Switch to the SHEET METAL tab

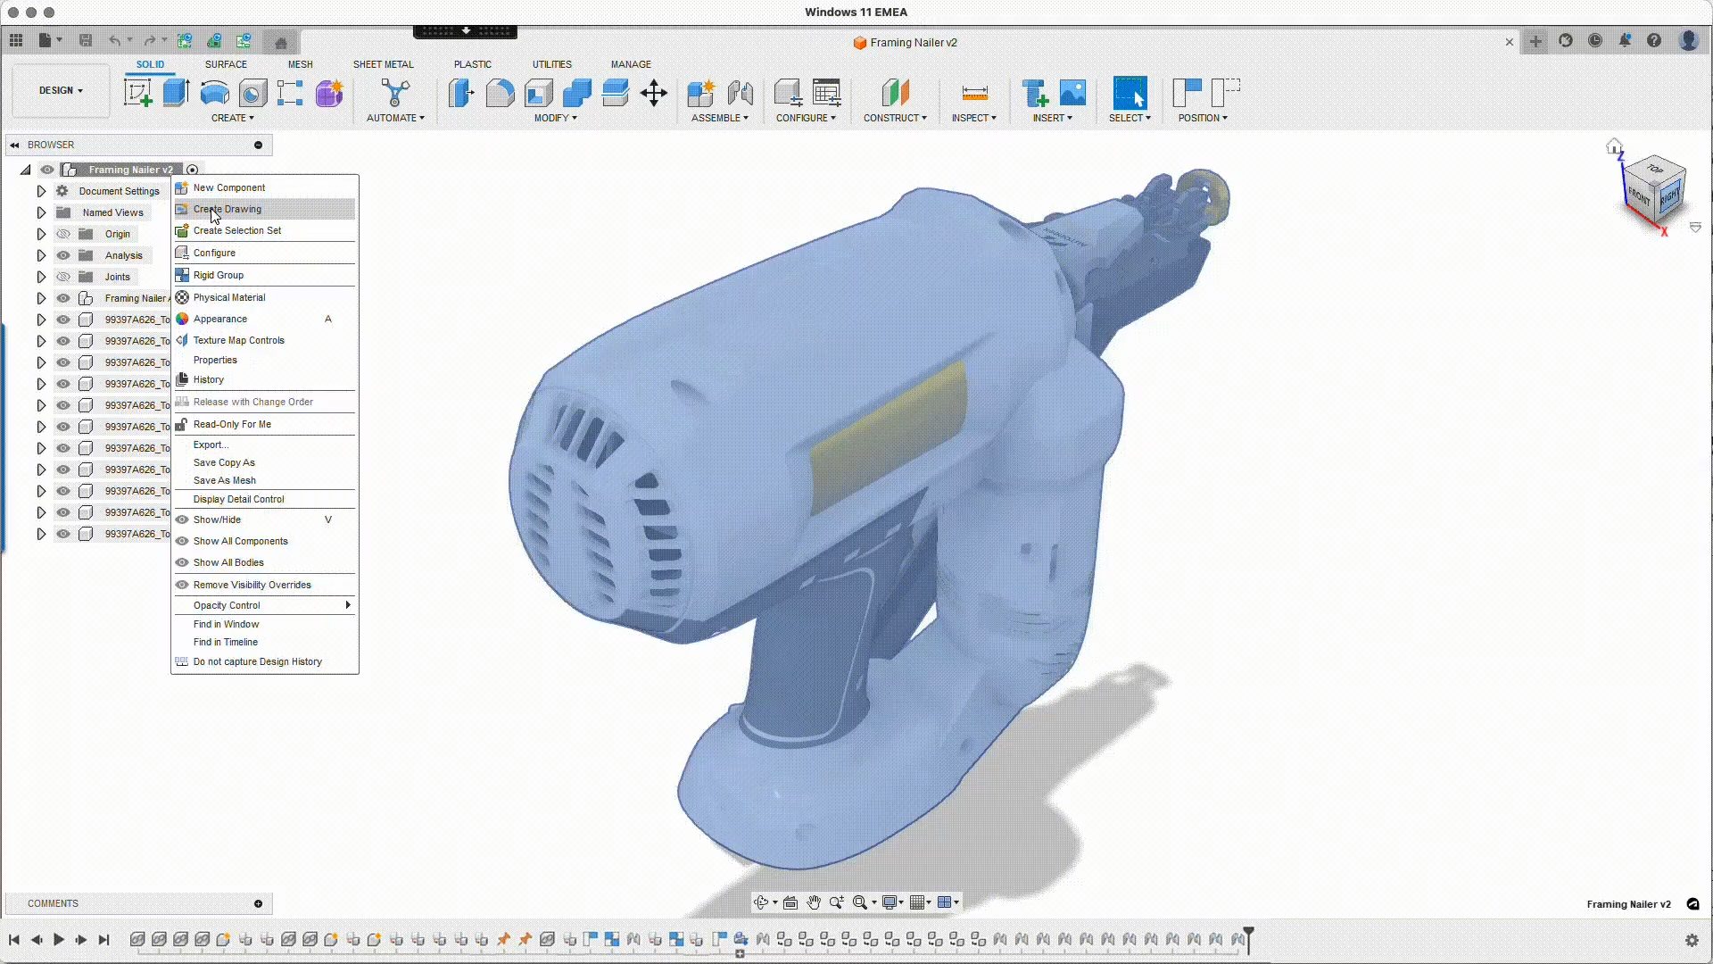[384, 63]
